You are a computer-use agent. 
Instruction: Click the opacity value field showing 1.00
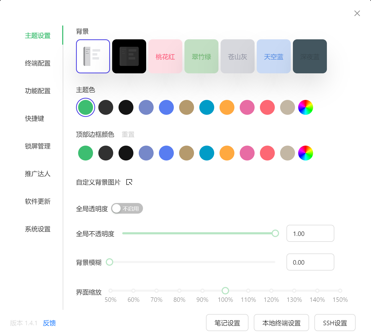click(310, 233)
